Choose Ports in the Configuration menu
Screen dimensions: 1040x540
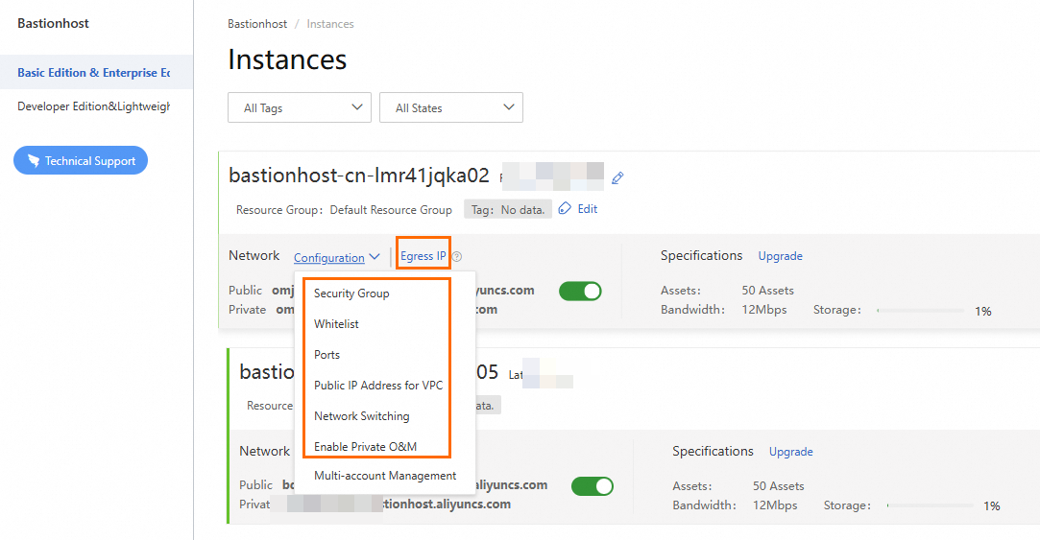[x=327, y=355]
